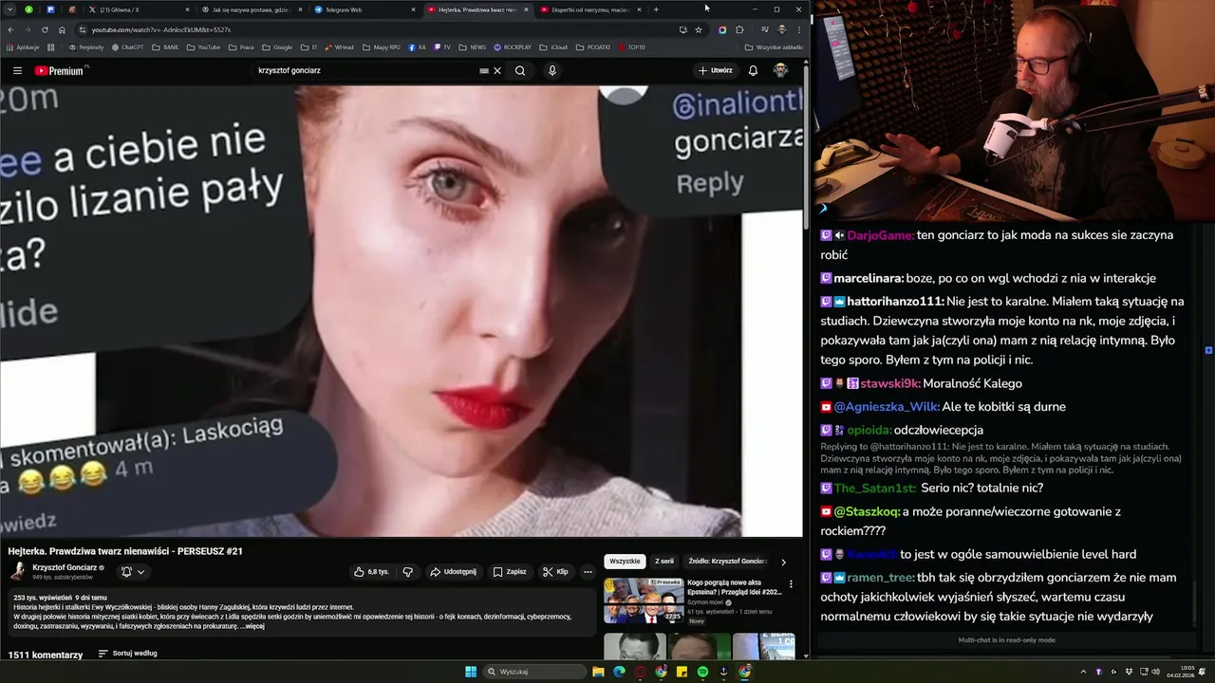
Task: Open the TOP10 bookmark
Action: 632,46
